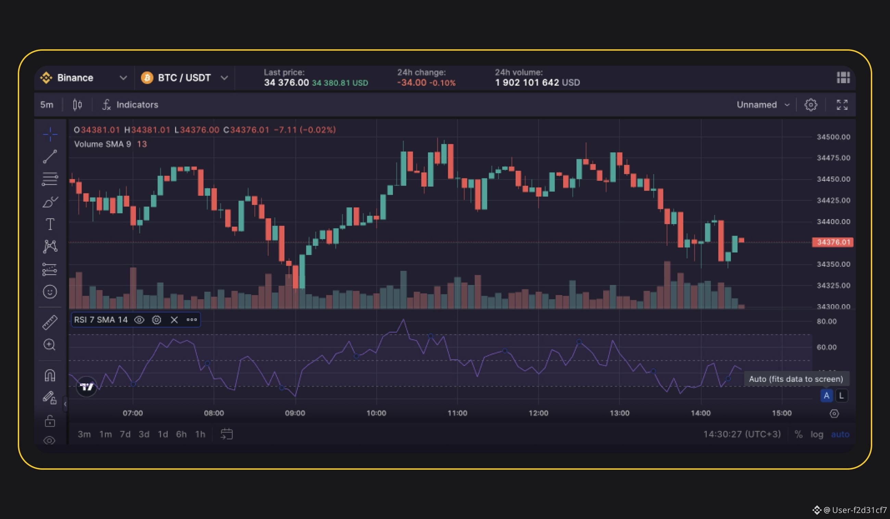Select the ruler measure tool
This screenshot has width=890, height=519.
tap(50, 322)
